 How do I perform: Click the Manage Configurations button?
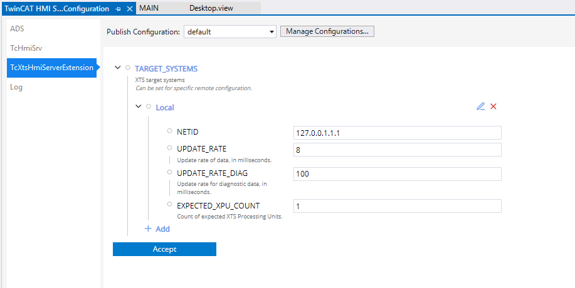point(327,31)
